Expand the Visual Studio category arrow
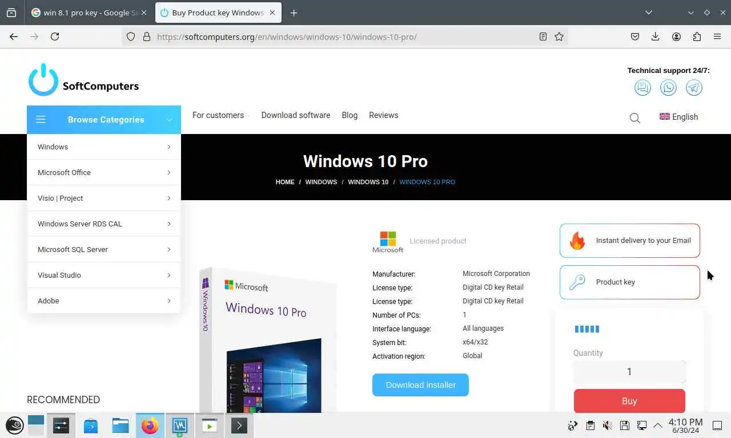The image size is (731, 438). 169,275
